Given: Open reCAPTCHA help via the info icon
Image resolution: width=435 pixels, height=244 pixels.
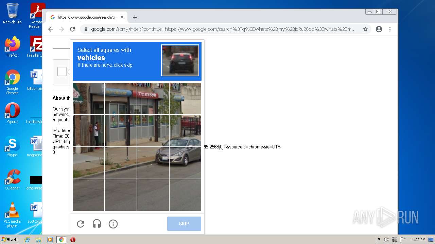Looking at the screenshot, I should [113, 224].
